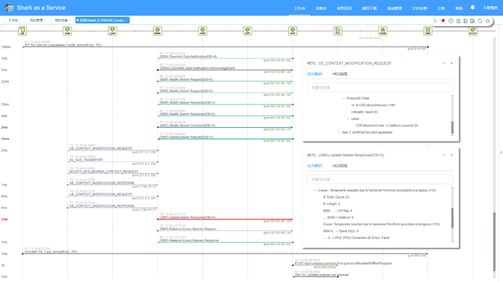Open the notification bell in the header

(x=472, y=7)
